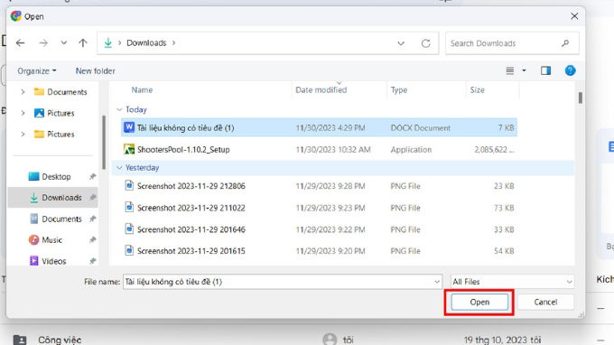
Task: Click the pin icon beside Desktop
Action: point(92,177)
